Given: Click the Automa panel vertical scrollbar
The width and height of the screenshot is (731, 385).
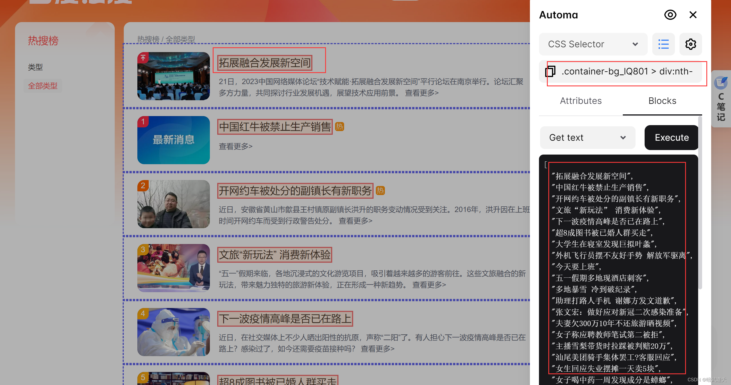Looking at the screenshot, I should point(700,203).
